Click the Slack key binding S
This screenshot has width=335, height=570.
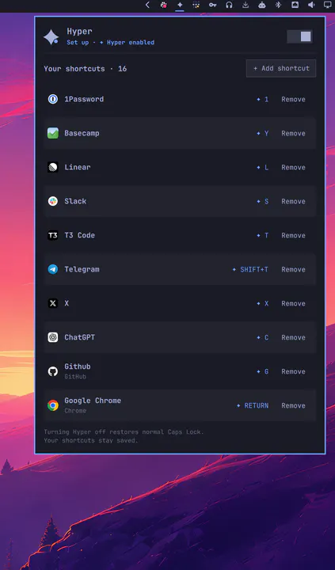[263, 201]
